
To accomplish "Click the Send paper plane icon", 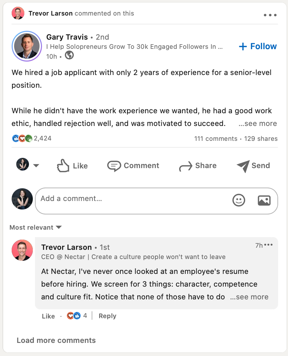I will 243,166.
